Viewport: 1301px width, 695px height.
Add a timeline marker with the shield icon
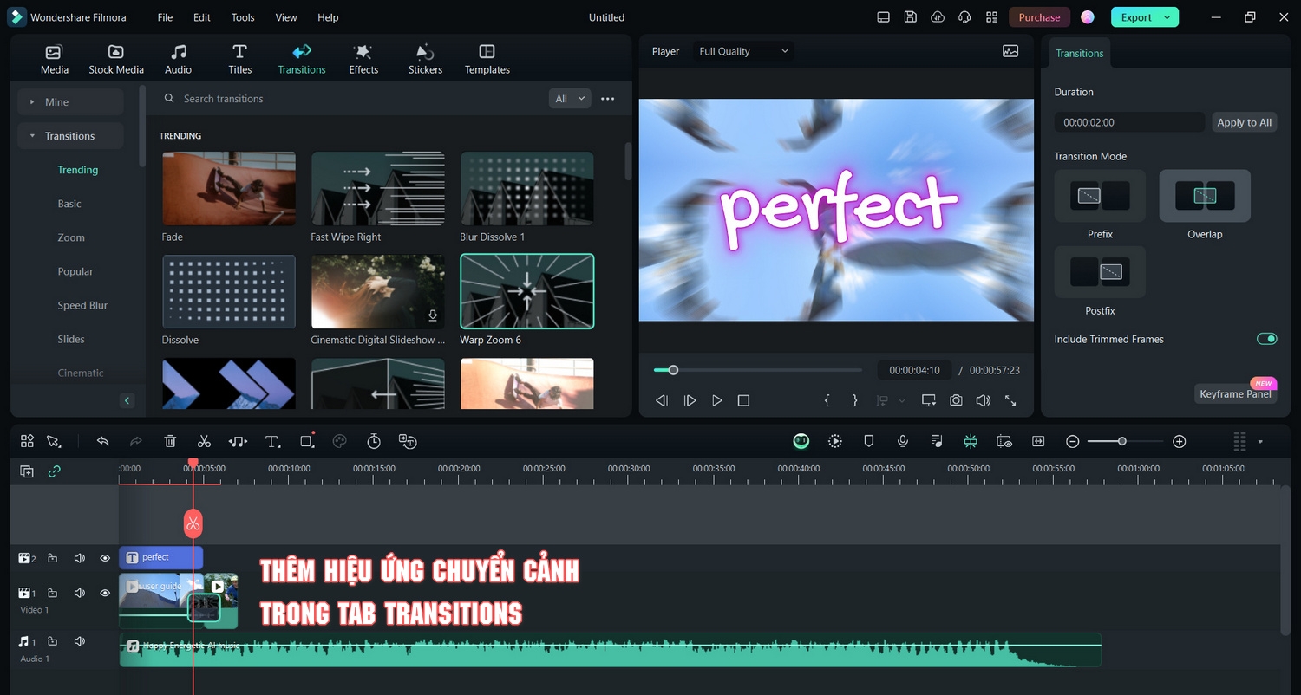(868, 441)
